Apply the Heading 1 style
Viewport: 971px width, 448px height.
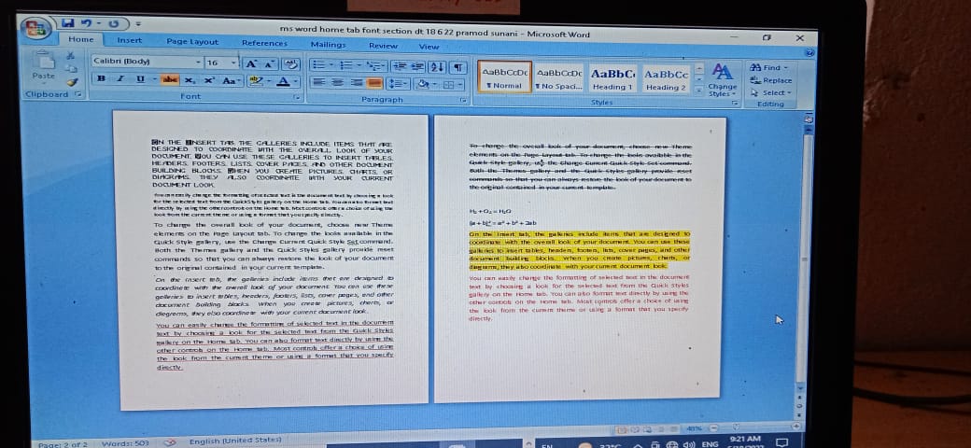pyautogui.click(x=612, y=78)
